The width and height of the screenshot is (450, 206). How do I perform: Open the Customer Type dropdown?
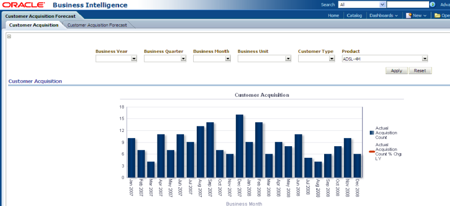click(332, 58)
